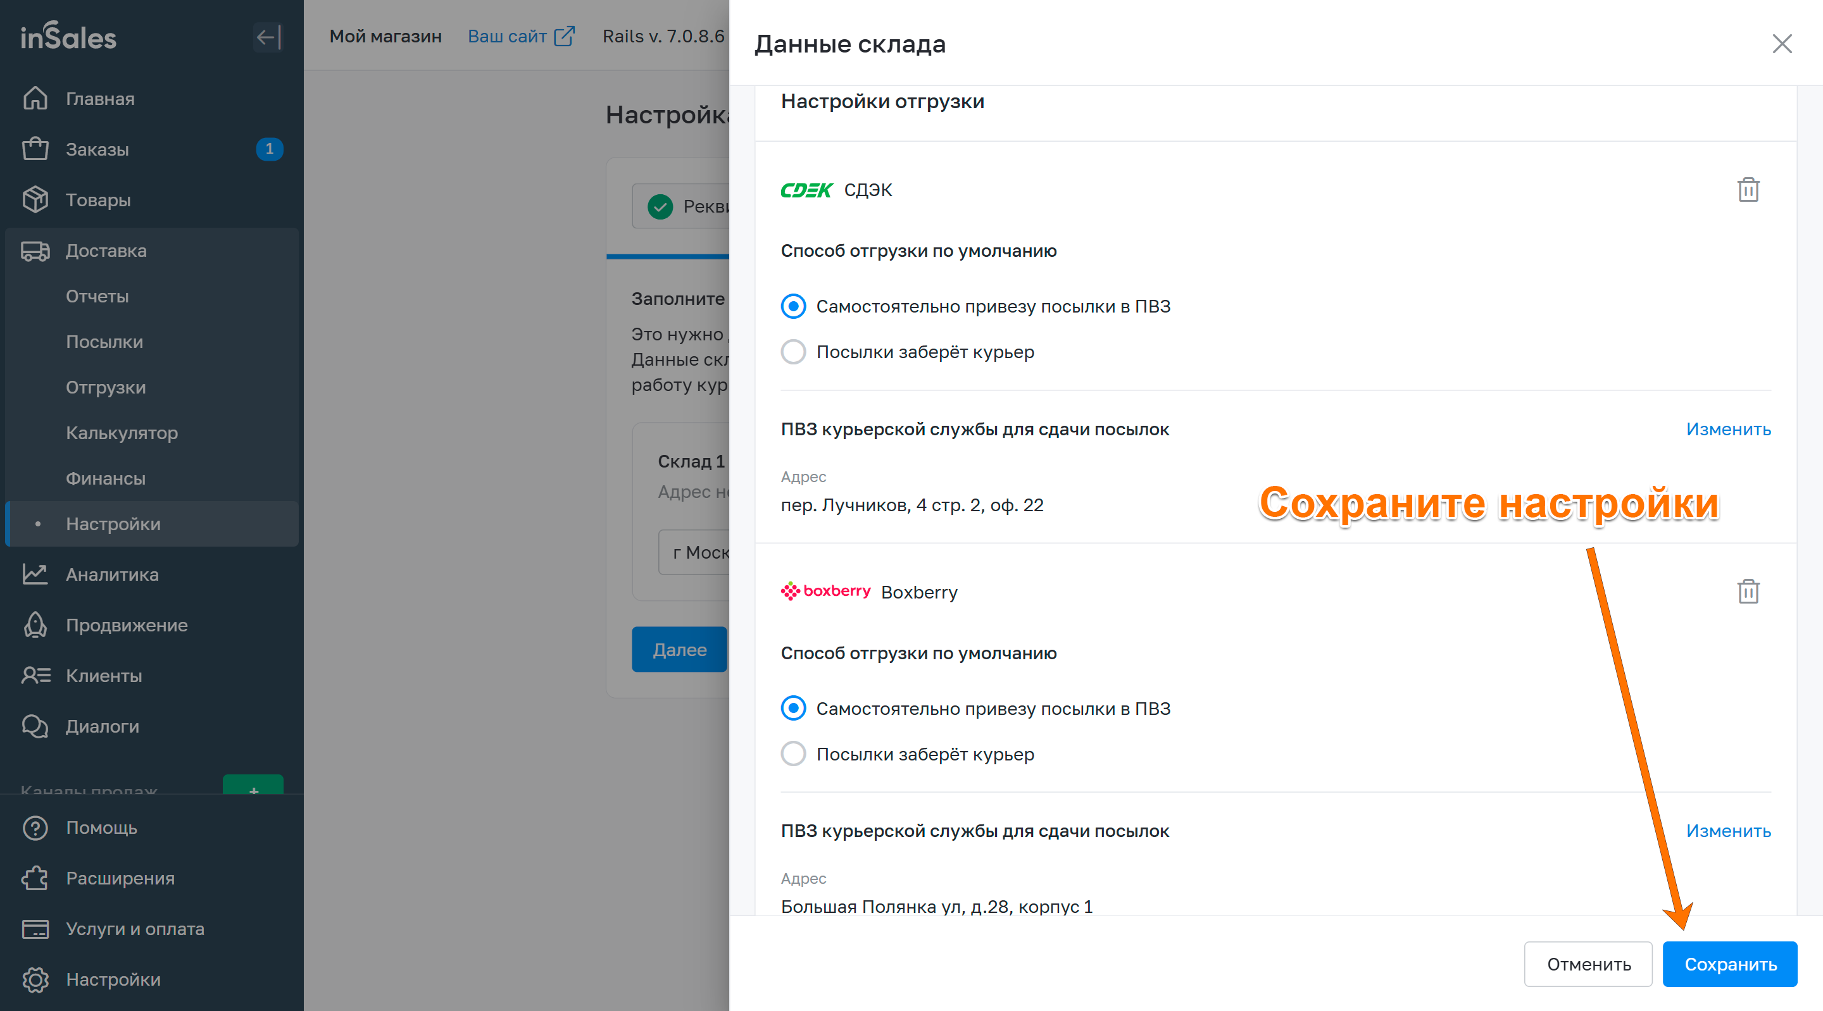Image resolution: width=1823 pixels, height=1011 pixels.
Task: Open Калькулятор submenu item
Action: [122, 433]
